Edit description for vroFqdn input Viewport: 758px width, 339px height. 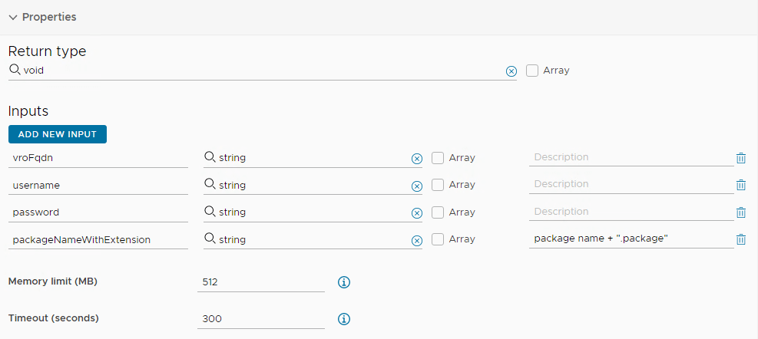point(630,157)
